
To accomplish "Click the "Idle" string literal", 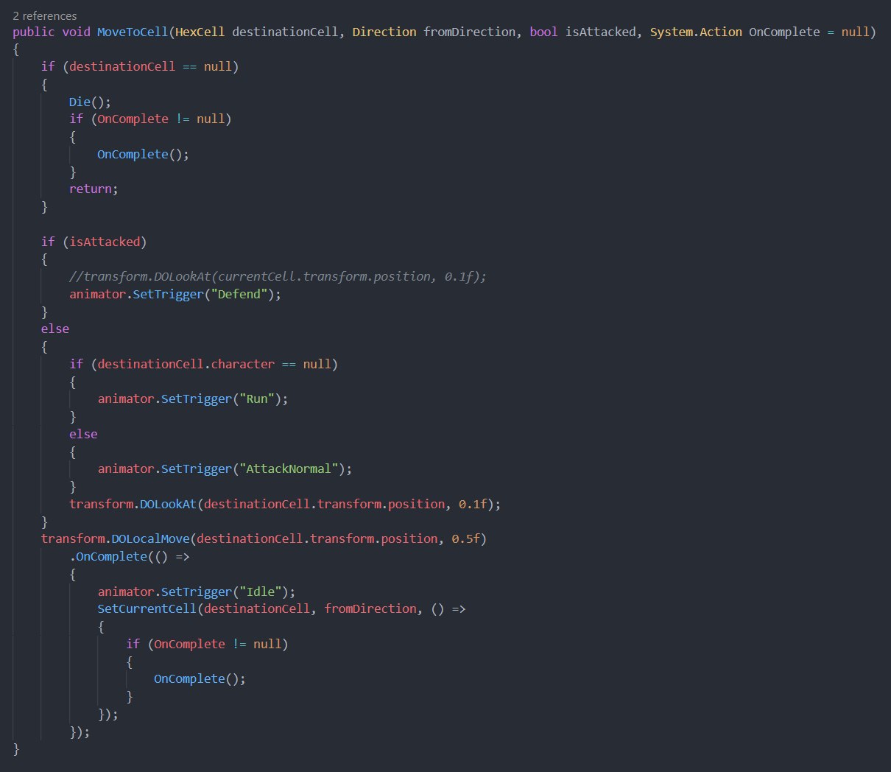I will tap(261, 592).
